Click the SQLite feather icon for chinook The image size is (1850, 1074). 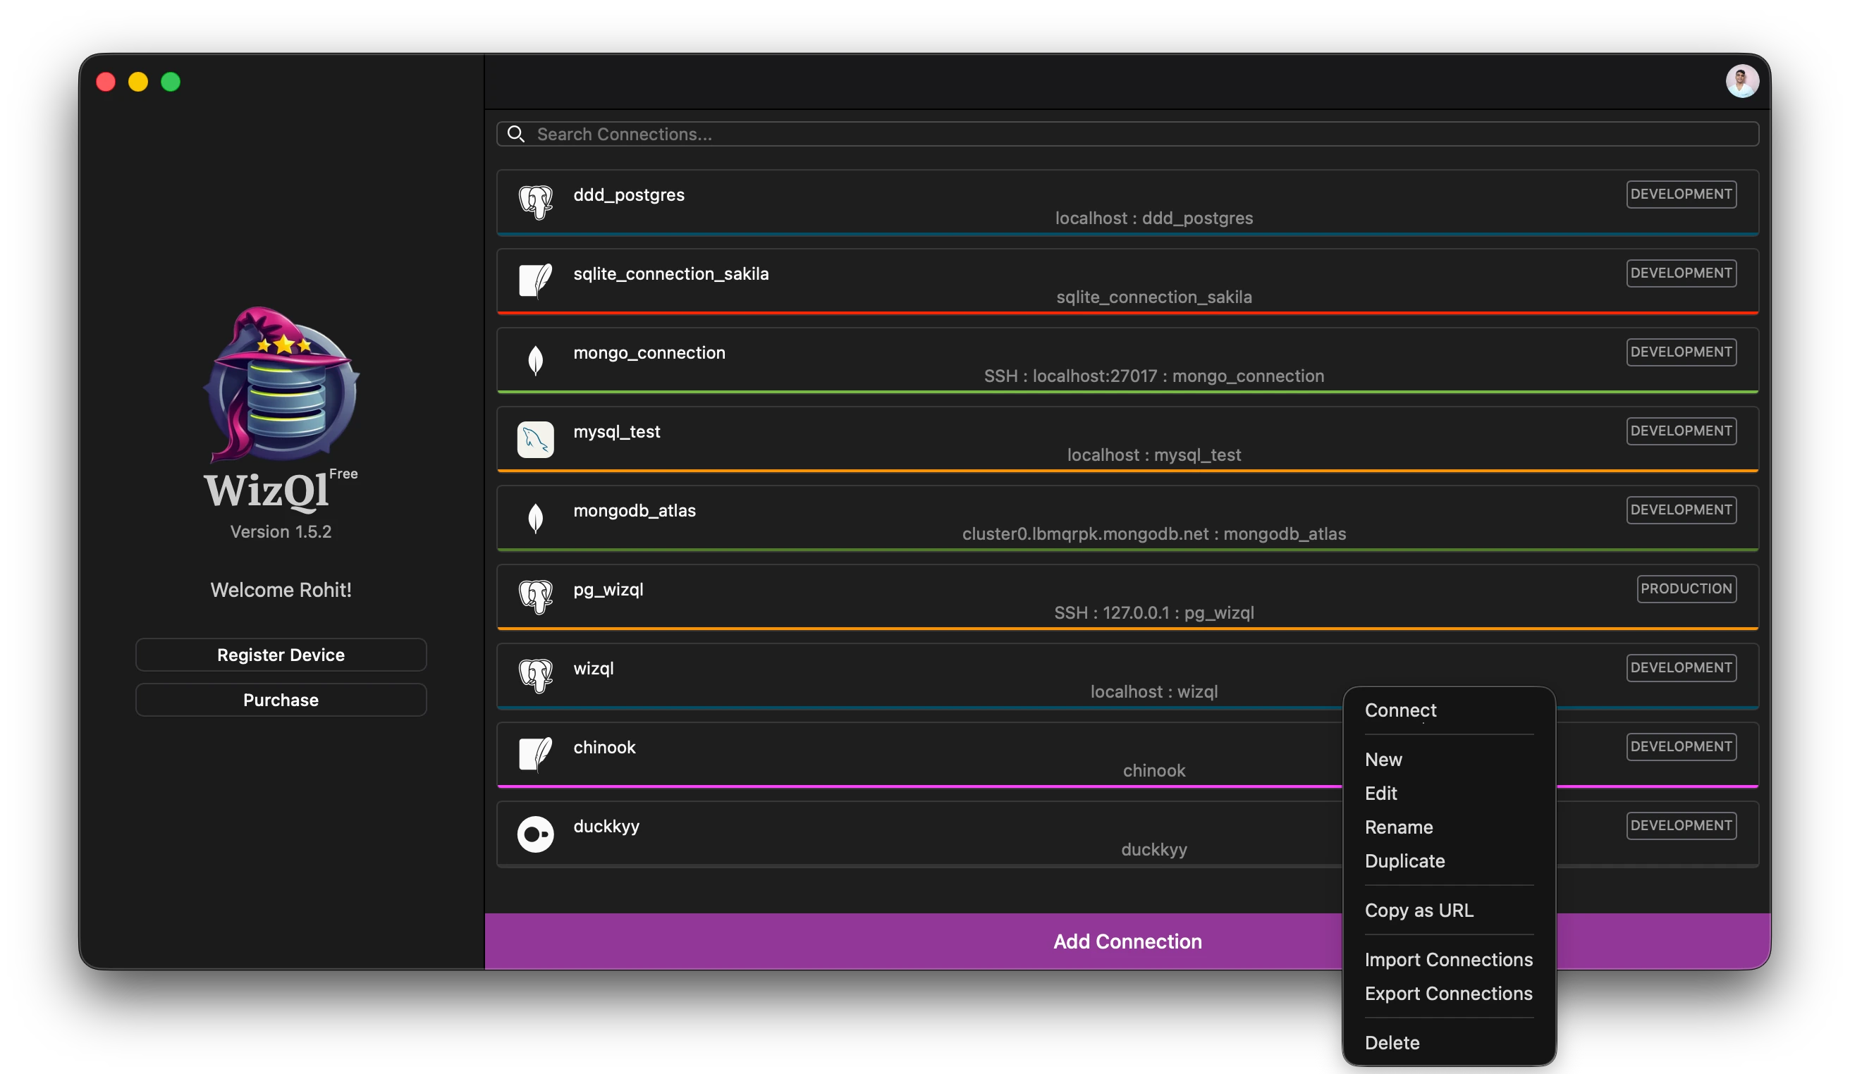point(535,754)
